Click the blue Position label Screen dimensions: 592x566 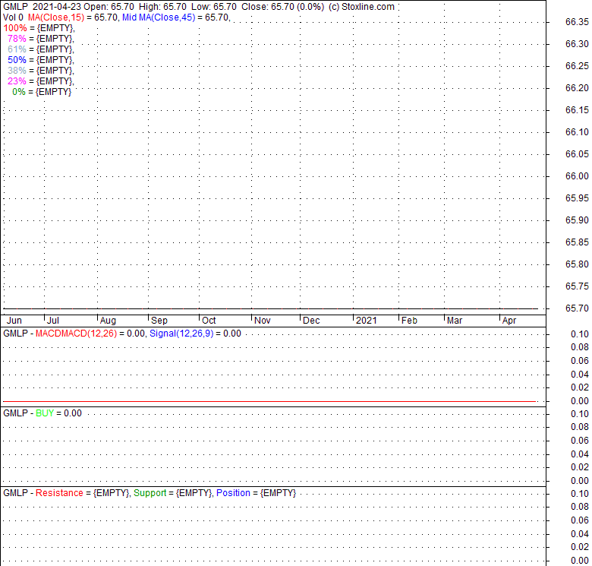coord(233,493)
